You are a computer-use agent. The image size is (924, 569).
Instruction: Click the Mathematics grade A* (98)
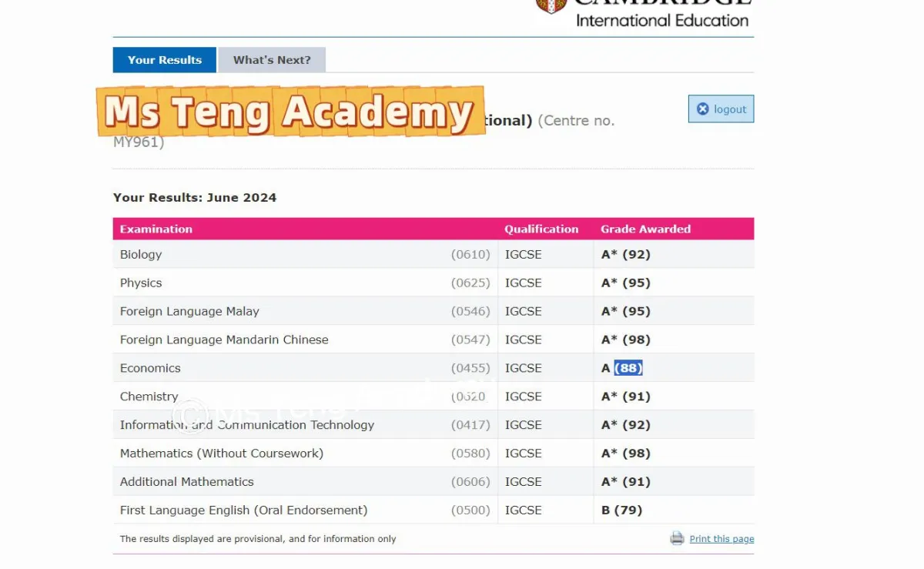(x=625, y=454)
